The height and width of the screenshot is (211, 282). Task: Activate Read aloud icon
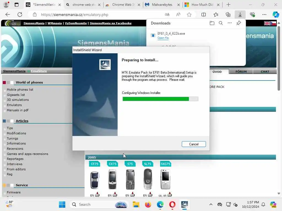click(x=178, y=15)
